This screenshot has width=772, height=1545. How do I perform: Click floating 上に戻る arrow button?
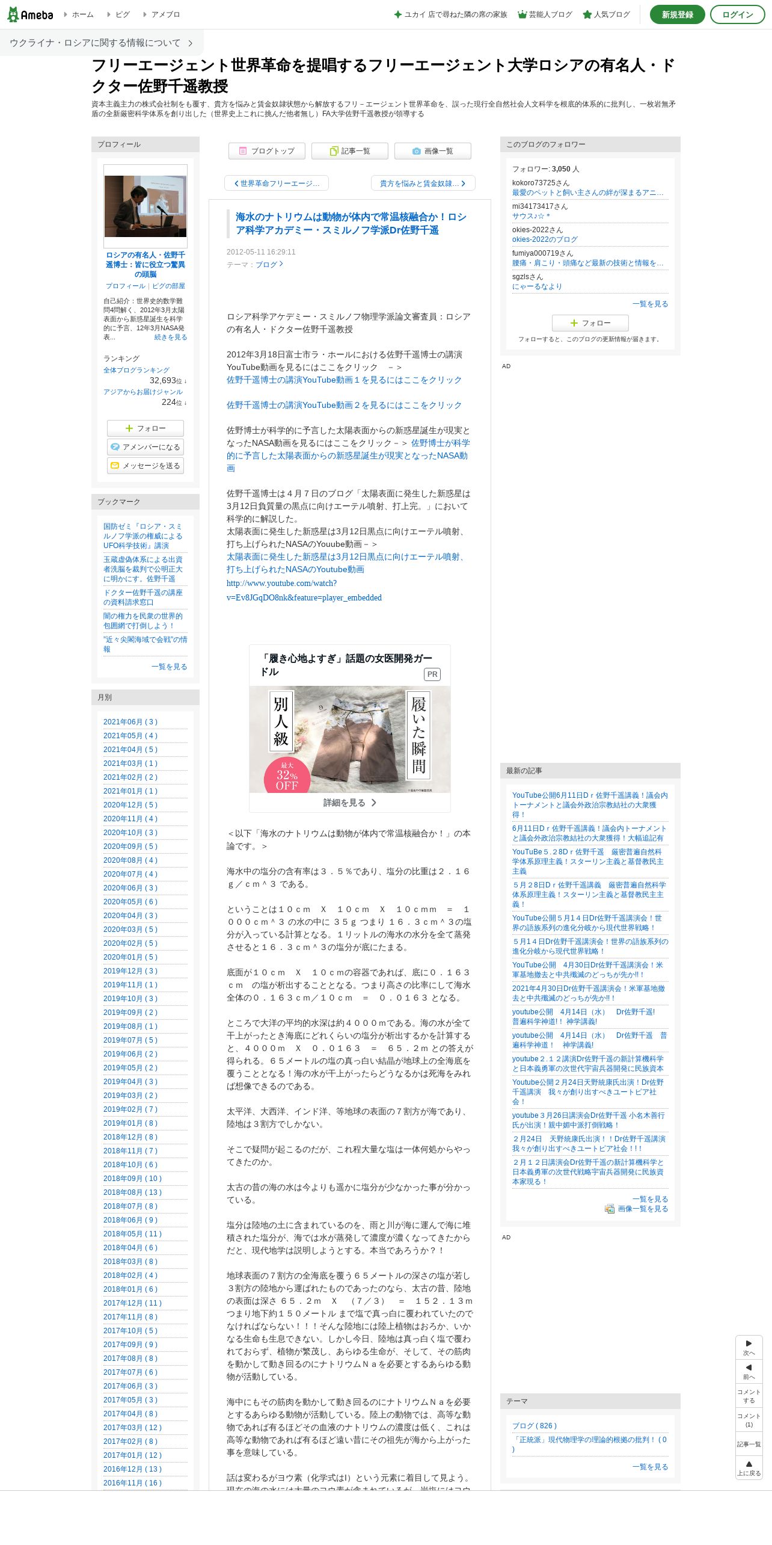(x=749, y=1468)
